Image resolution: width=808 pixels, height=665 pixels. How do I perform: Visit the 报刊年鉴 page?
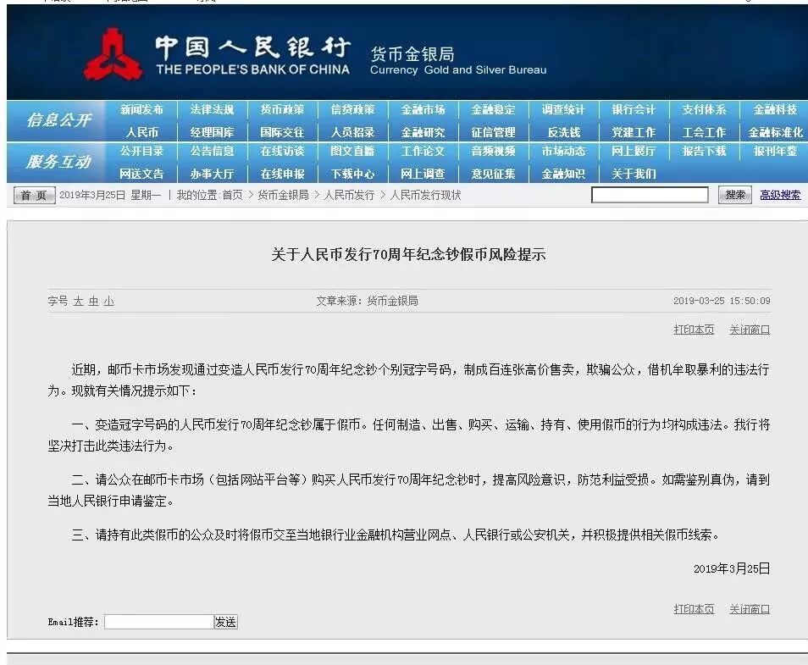coord(775,151)
